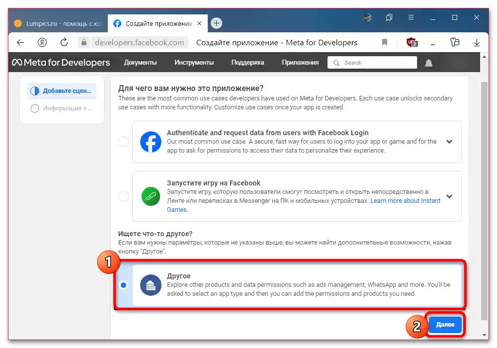Click the magnifier icon in the Search box
This screenshot has width=497, height=348.
[336, 63]
